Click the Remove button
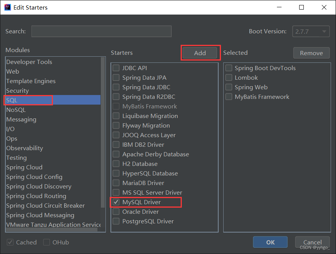The width and height of the screenshot is (336, 254). click(311, 53)
